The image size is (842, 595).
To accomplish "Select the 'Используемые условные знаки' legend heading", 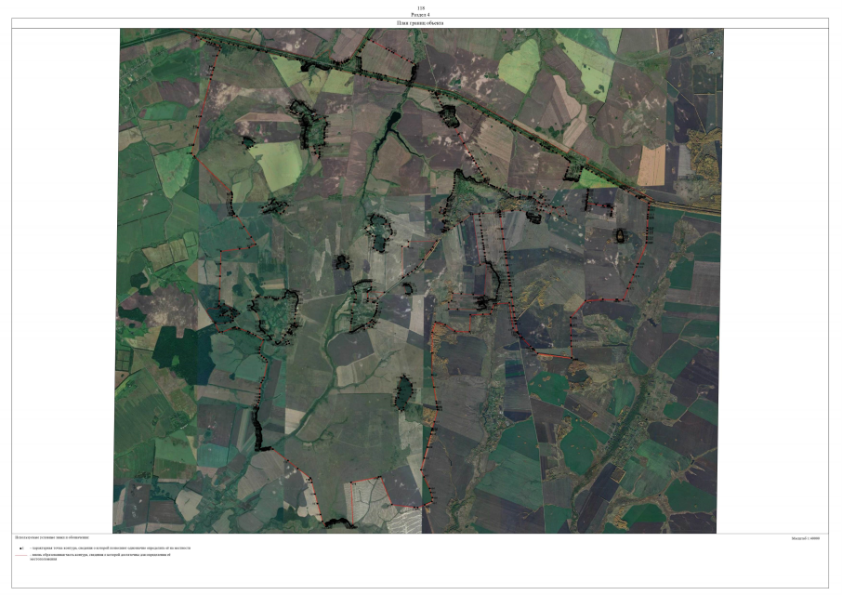I will [x=52, y=537].
